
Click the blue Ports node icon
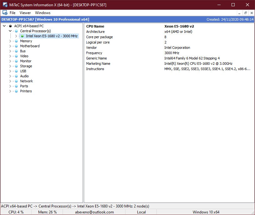(x=16, y=86)
